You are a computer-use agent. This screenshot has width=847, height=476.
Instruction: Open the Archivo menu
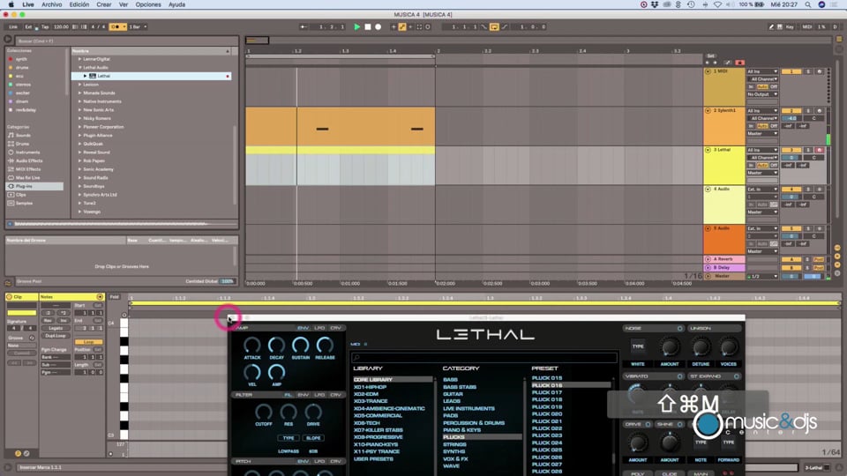[52, 4]
